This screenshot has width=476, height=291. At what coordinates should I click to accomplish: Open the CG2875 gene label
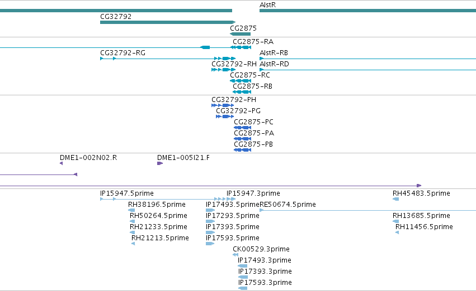243,28
